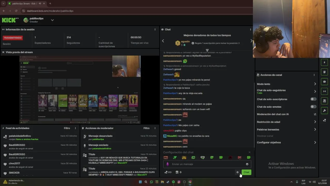Show next top donor with right arrow

click(x=251, y=41)
